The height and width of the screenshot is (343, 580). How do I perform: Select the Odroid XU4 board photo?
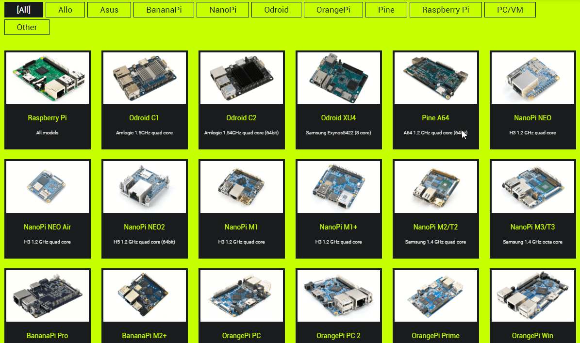(x=338, y=78)
